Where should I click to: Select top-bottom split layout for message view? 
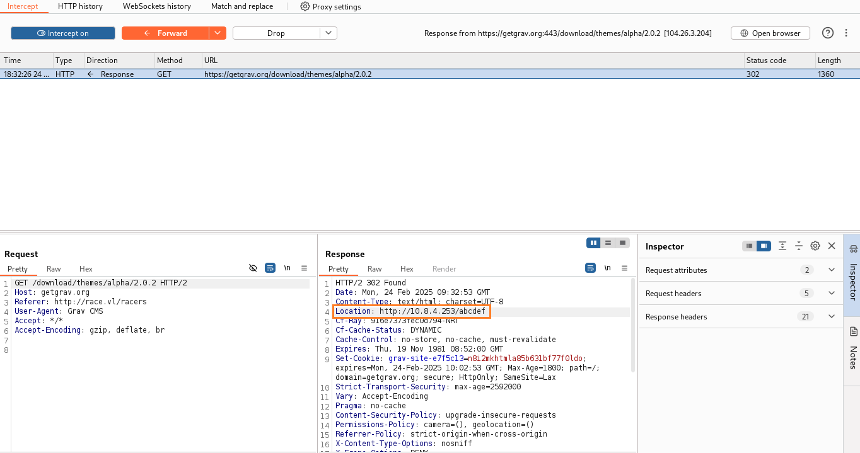(x=608, y=243)
